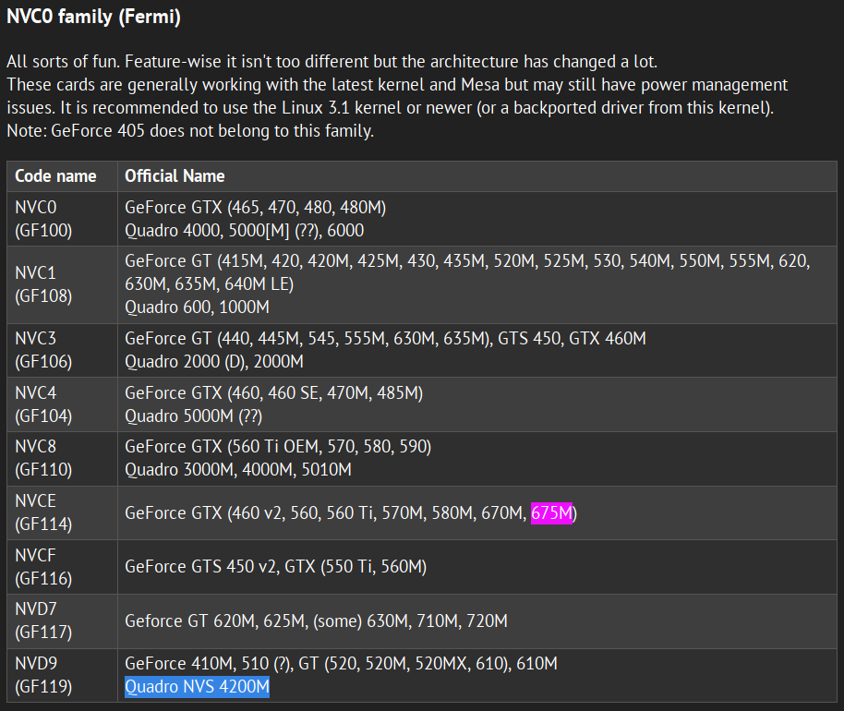
Task: Select the NVC0 (GF100) code name cell
Action: 43,219
